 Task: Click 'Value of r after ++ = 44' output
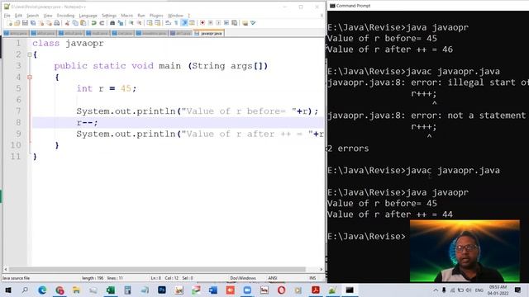[389, 214]
